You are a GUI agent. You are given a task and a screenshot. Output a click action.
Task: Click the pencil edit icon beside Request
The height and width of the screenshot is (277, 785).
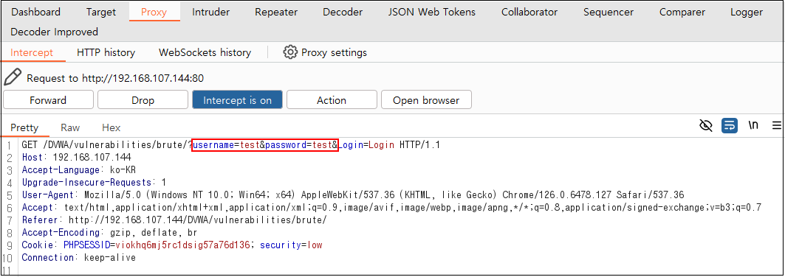(13, 77)
